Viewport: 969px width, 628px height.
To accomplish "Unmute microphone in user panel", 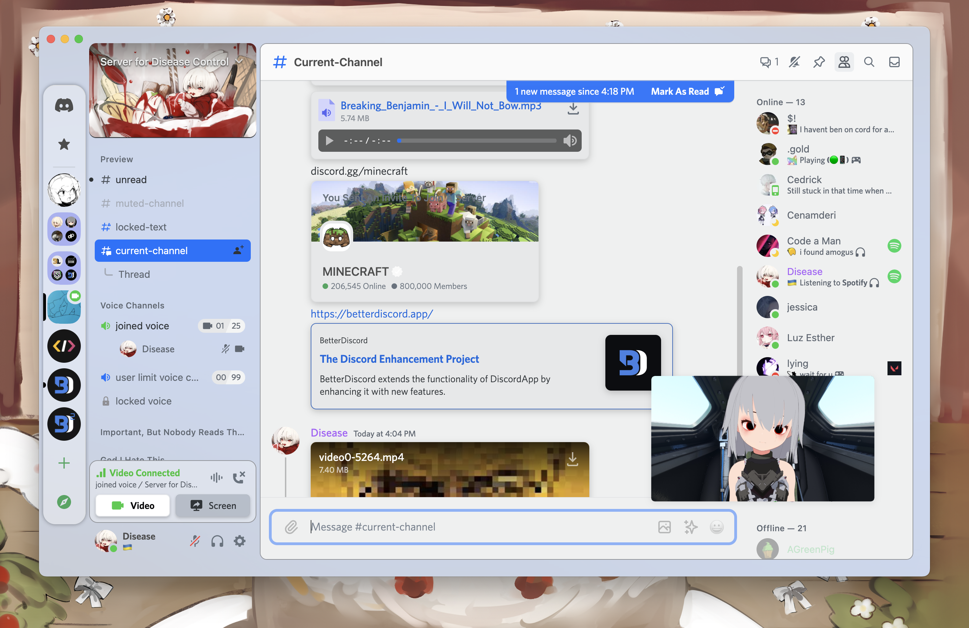I will click(195, 541).
